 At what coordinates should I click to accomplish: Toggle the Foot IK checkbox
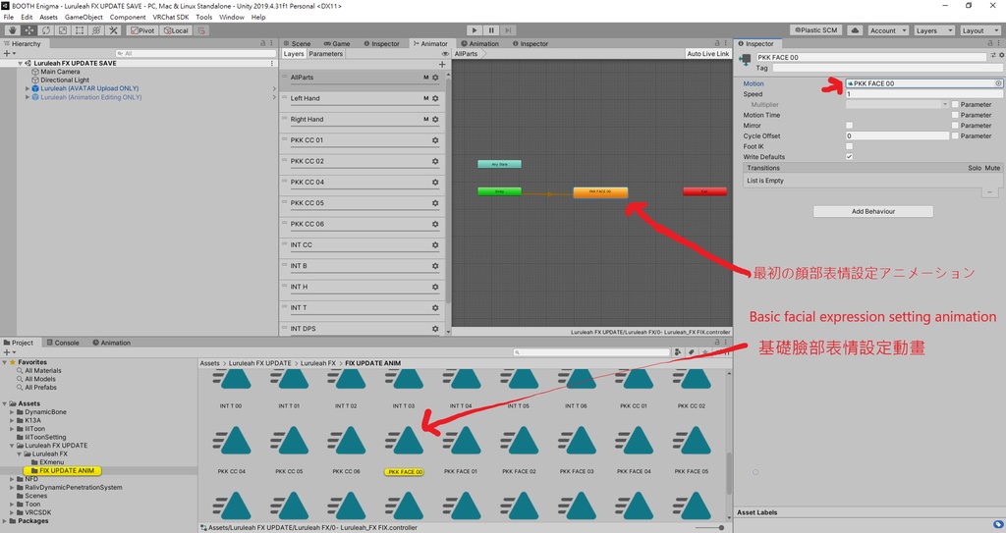point(849,146)
